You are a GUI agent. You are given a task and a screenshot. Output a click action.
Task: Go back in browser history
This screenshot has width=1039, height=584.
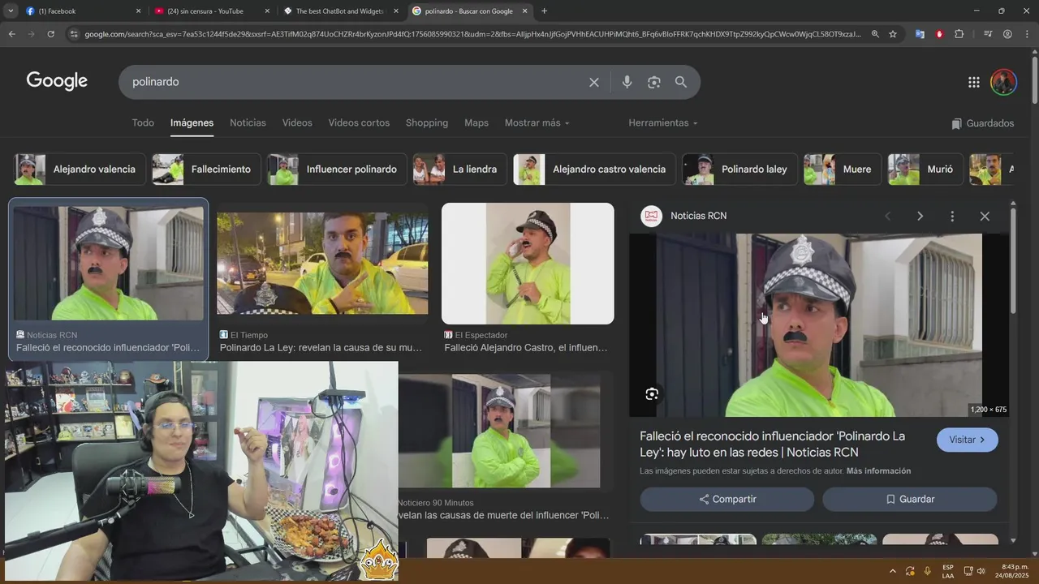click(x=11, y=34)
